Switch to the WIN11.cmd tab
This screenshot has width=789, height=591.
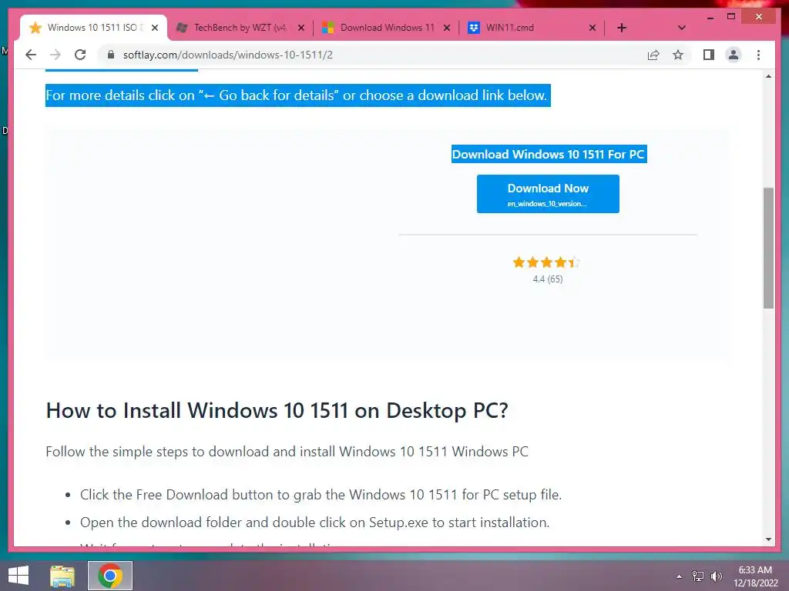pos(532,28)
